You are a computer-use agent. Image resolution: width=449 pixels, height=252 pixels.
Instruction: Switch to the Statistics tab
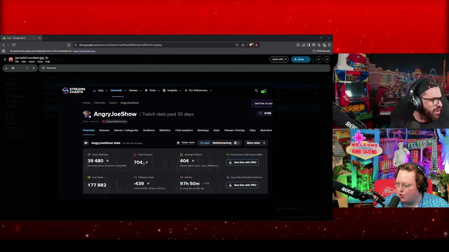click(165, 130)
